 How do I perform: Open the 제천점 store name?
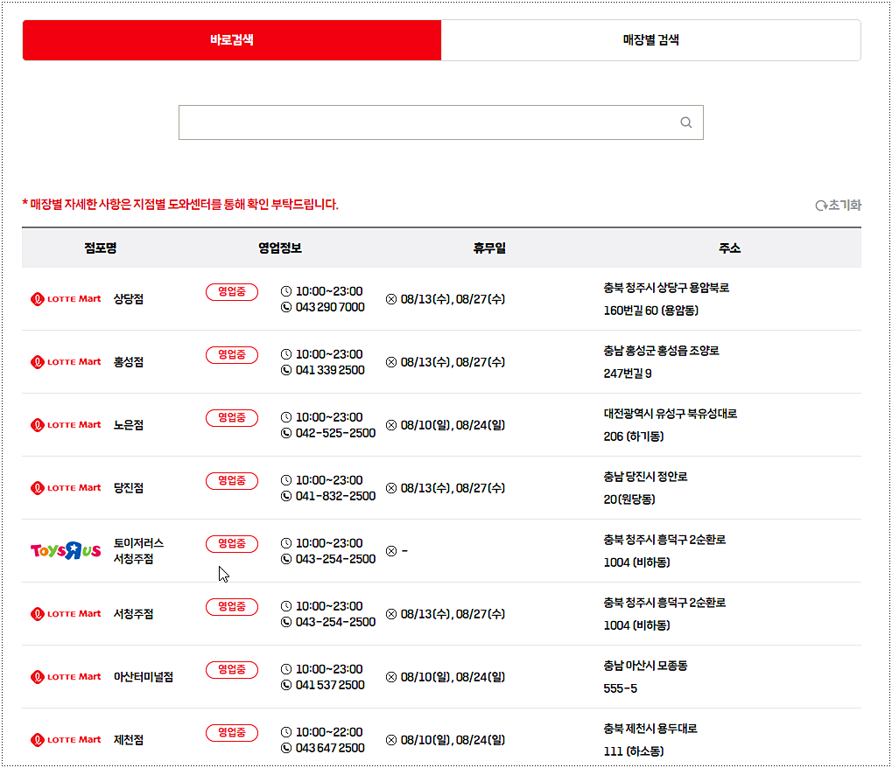coord(129,740)
